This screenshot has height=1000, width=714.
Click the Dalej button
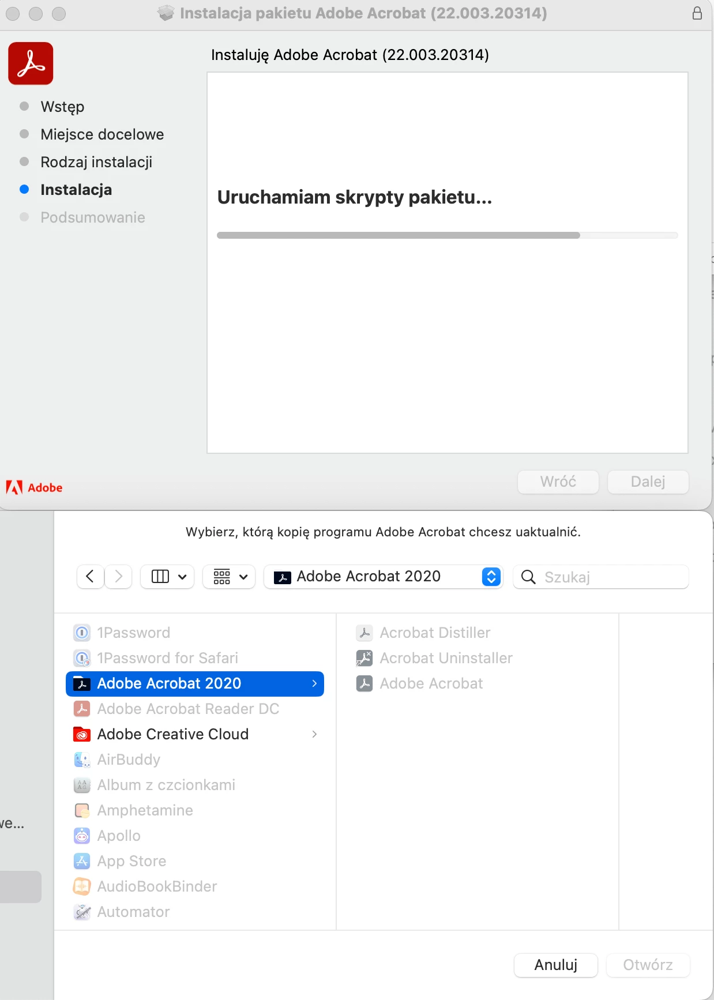click(648, 482)
